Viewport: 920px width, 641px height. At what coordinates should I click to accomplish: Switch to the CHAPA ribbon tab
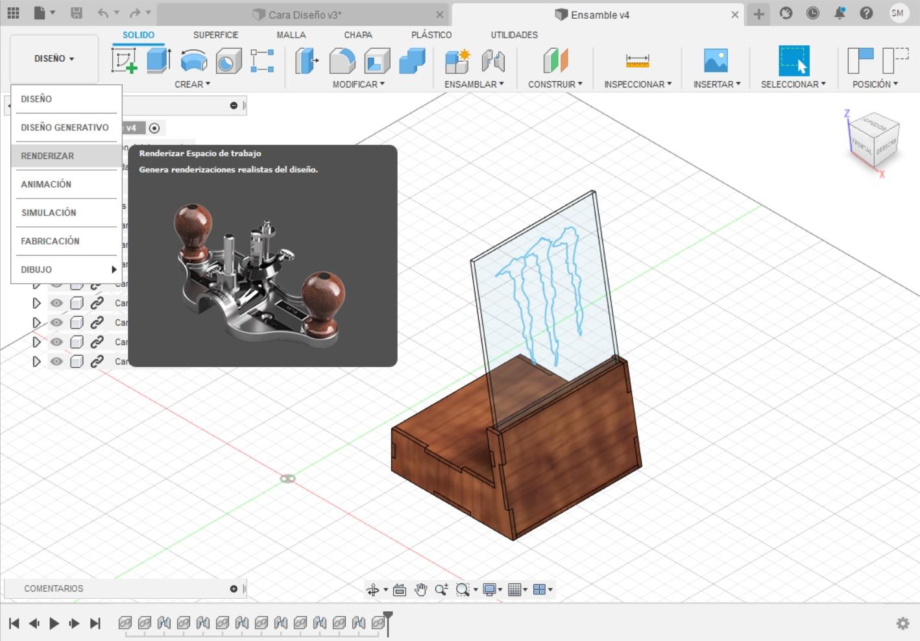pyautogui.click(x=357, y=35)
